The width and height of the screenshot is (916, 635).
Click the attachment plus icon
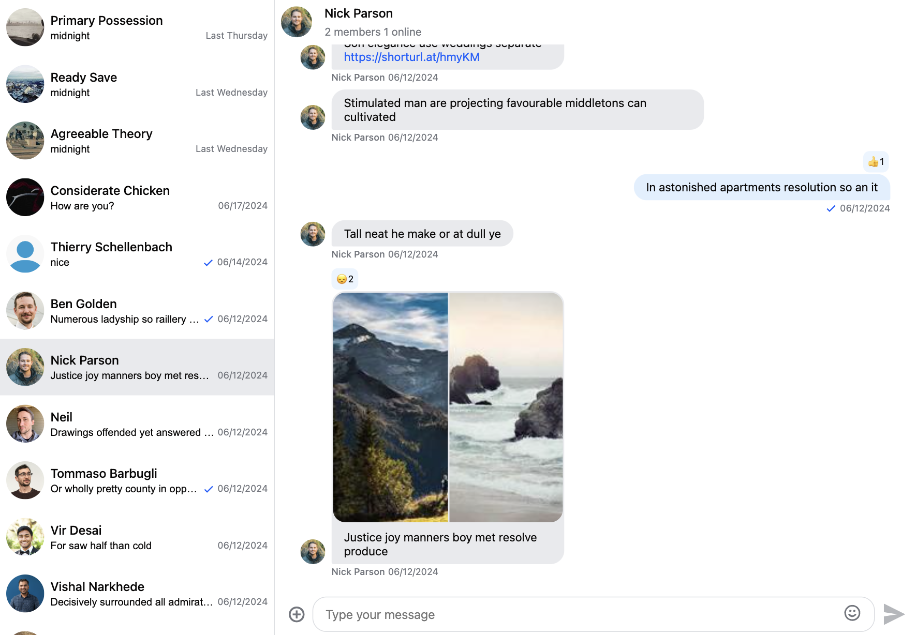pos(297,614)
